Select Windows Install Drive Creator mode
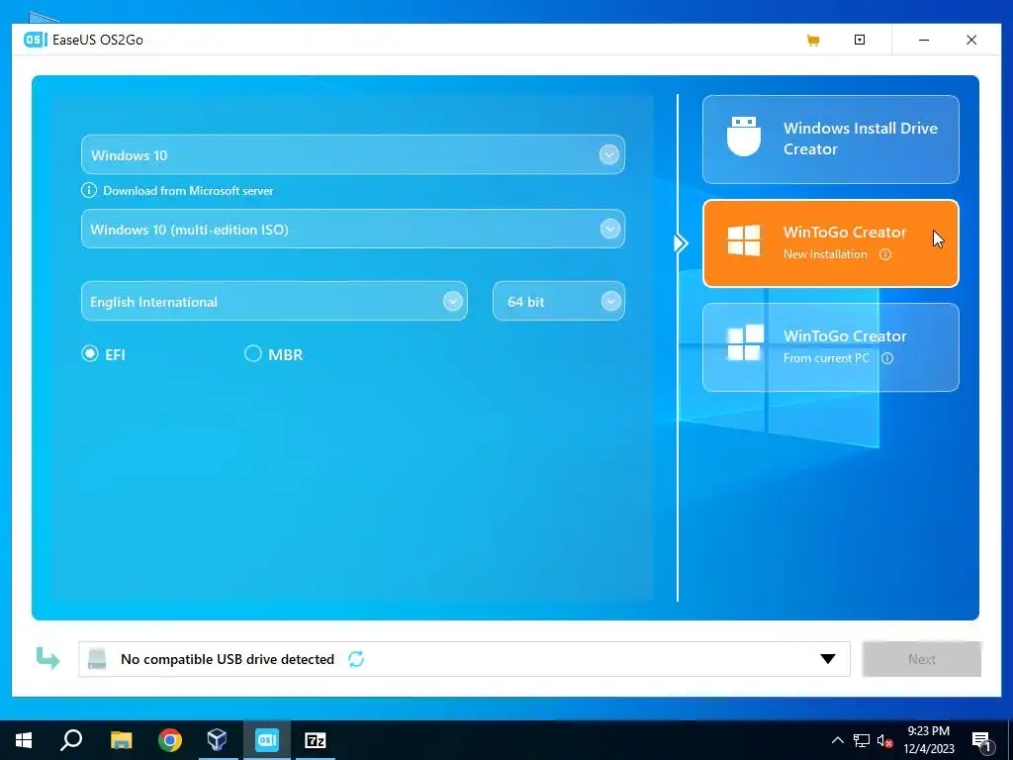This screenshot has height=760, width=1013. coord(831,140)
